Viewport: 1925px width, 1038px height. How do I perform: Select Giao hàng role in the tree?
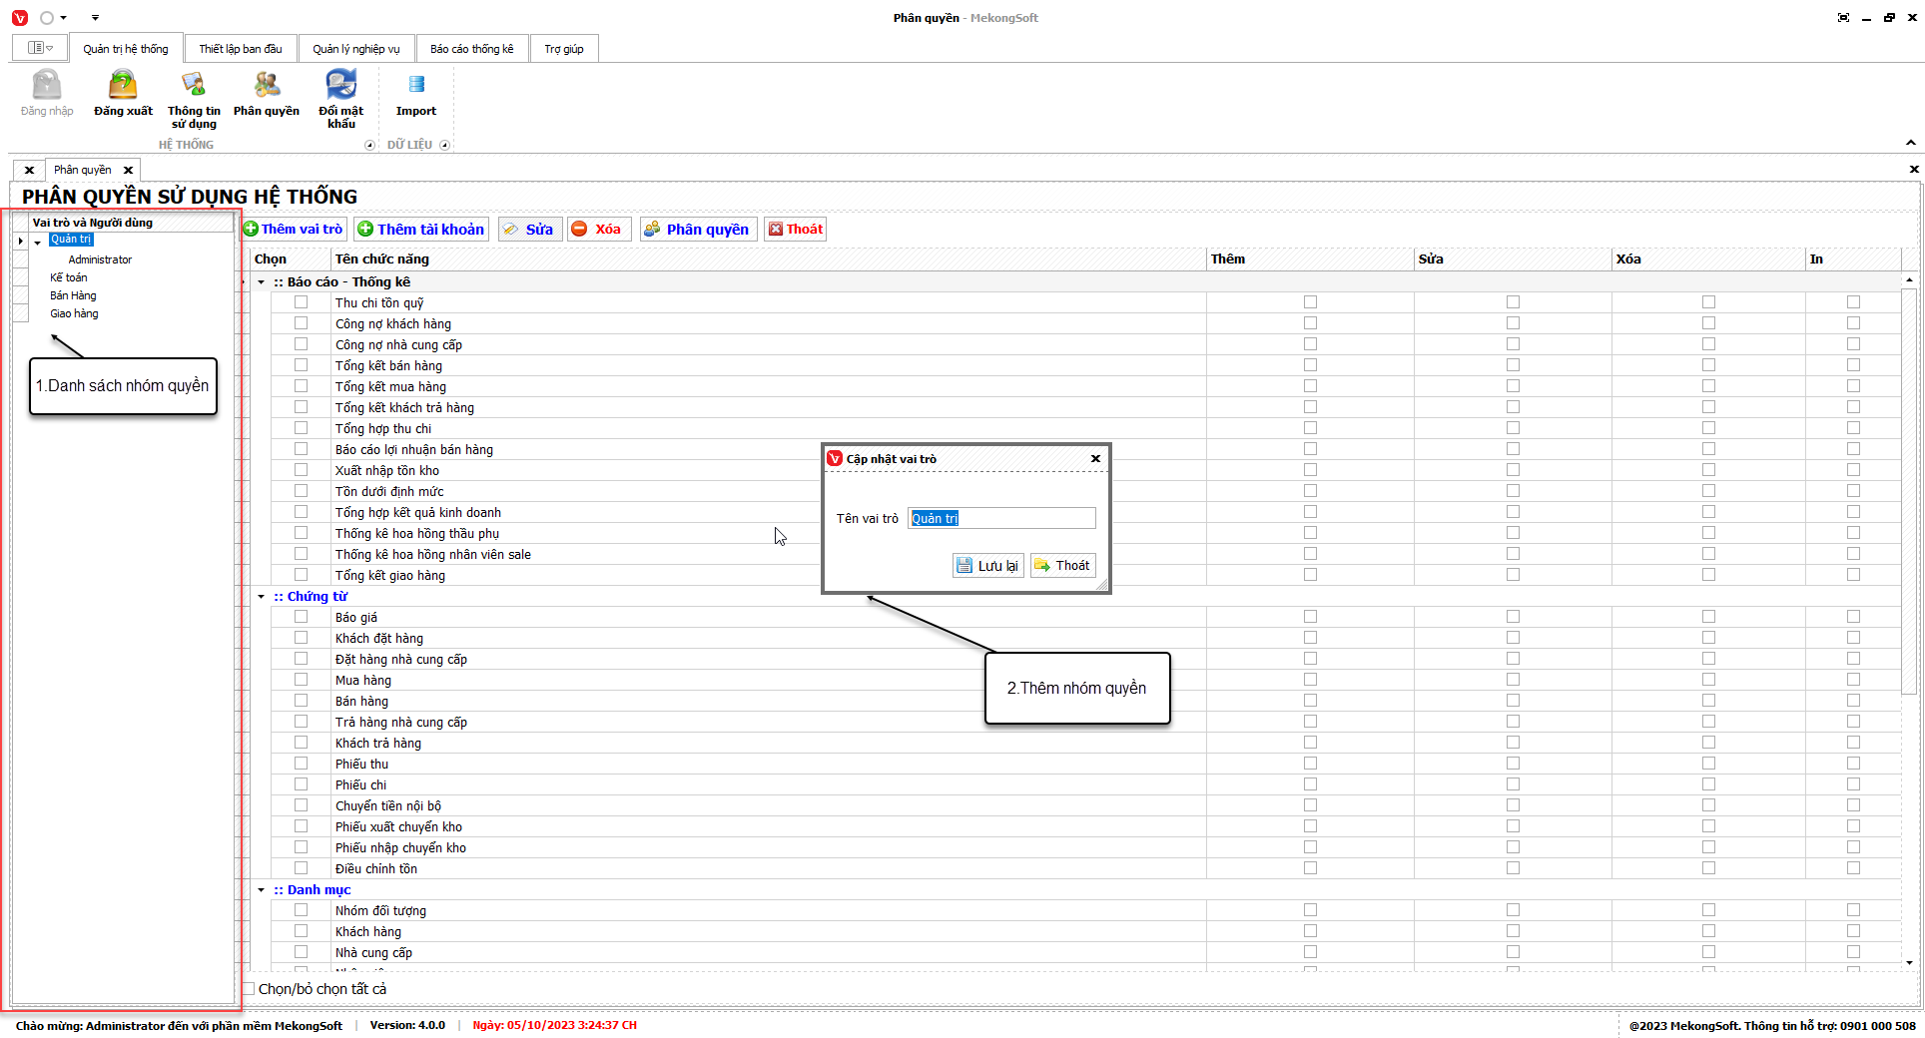pos(74,313)
